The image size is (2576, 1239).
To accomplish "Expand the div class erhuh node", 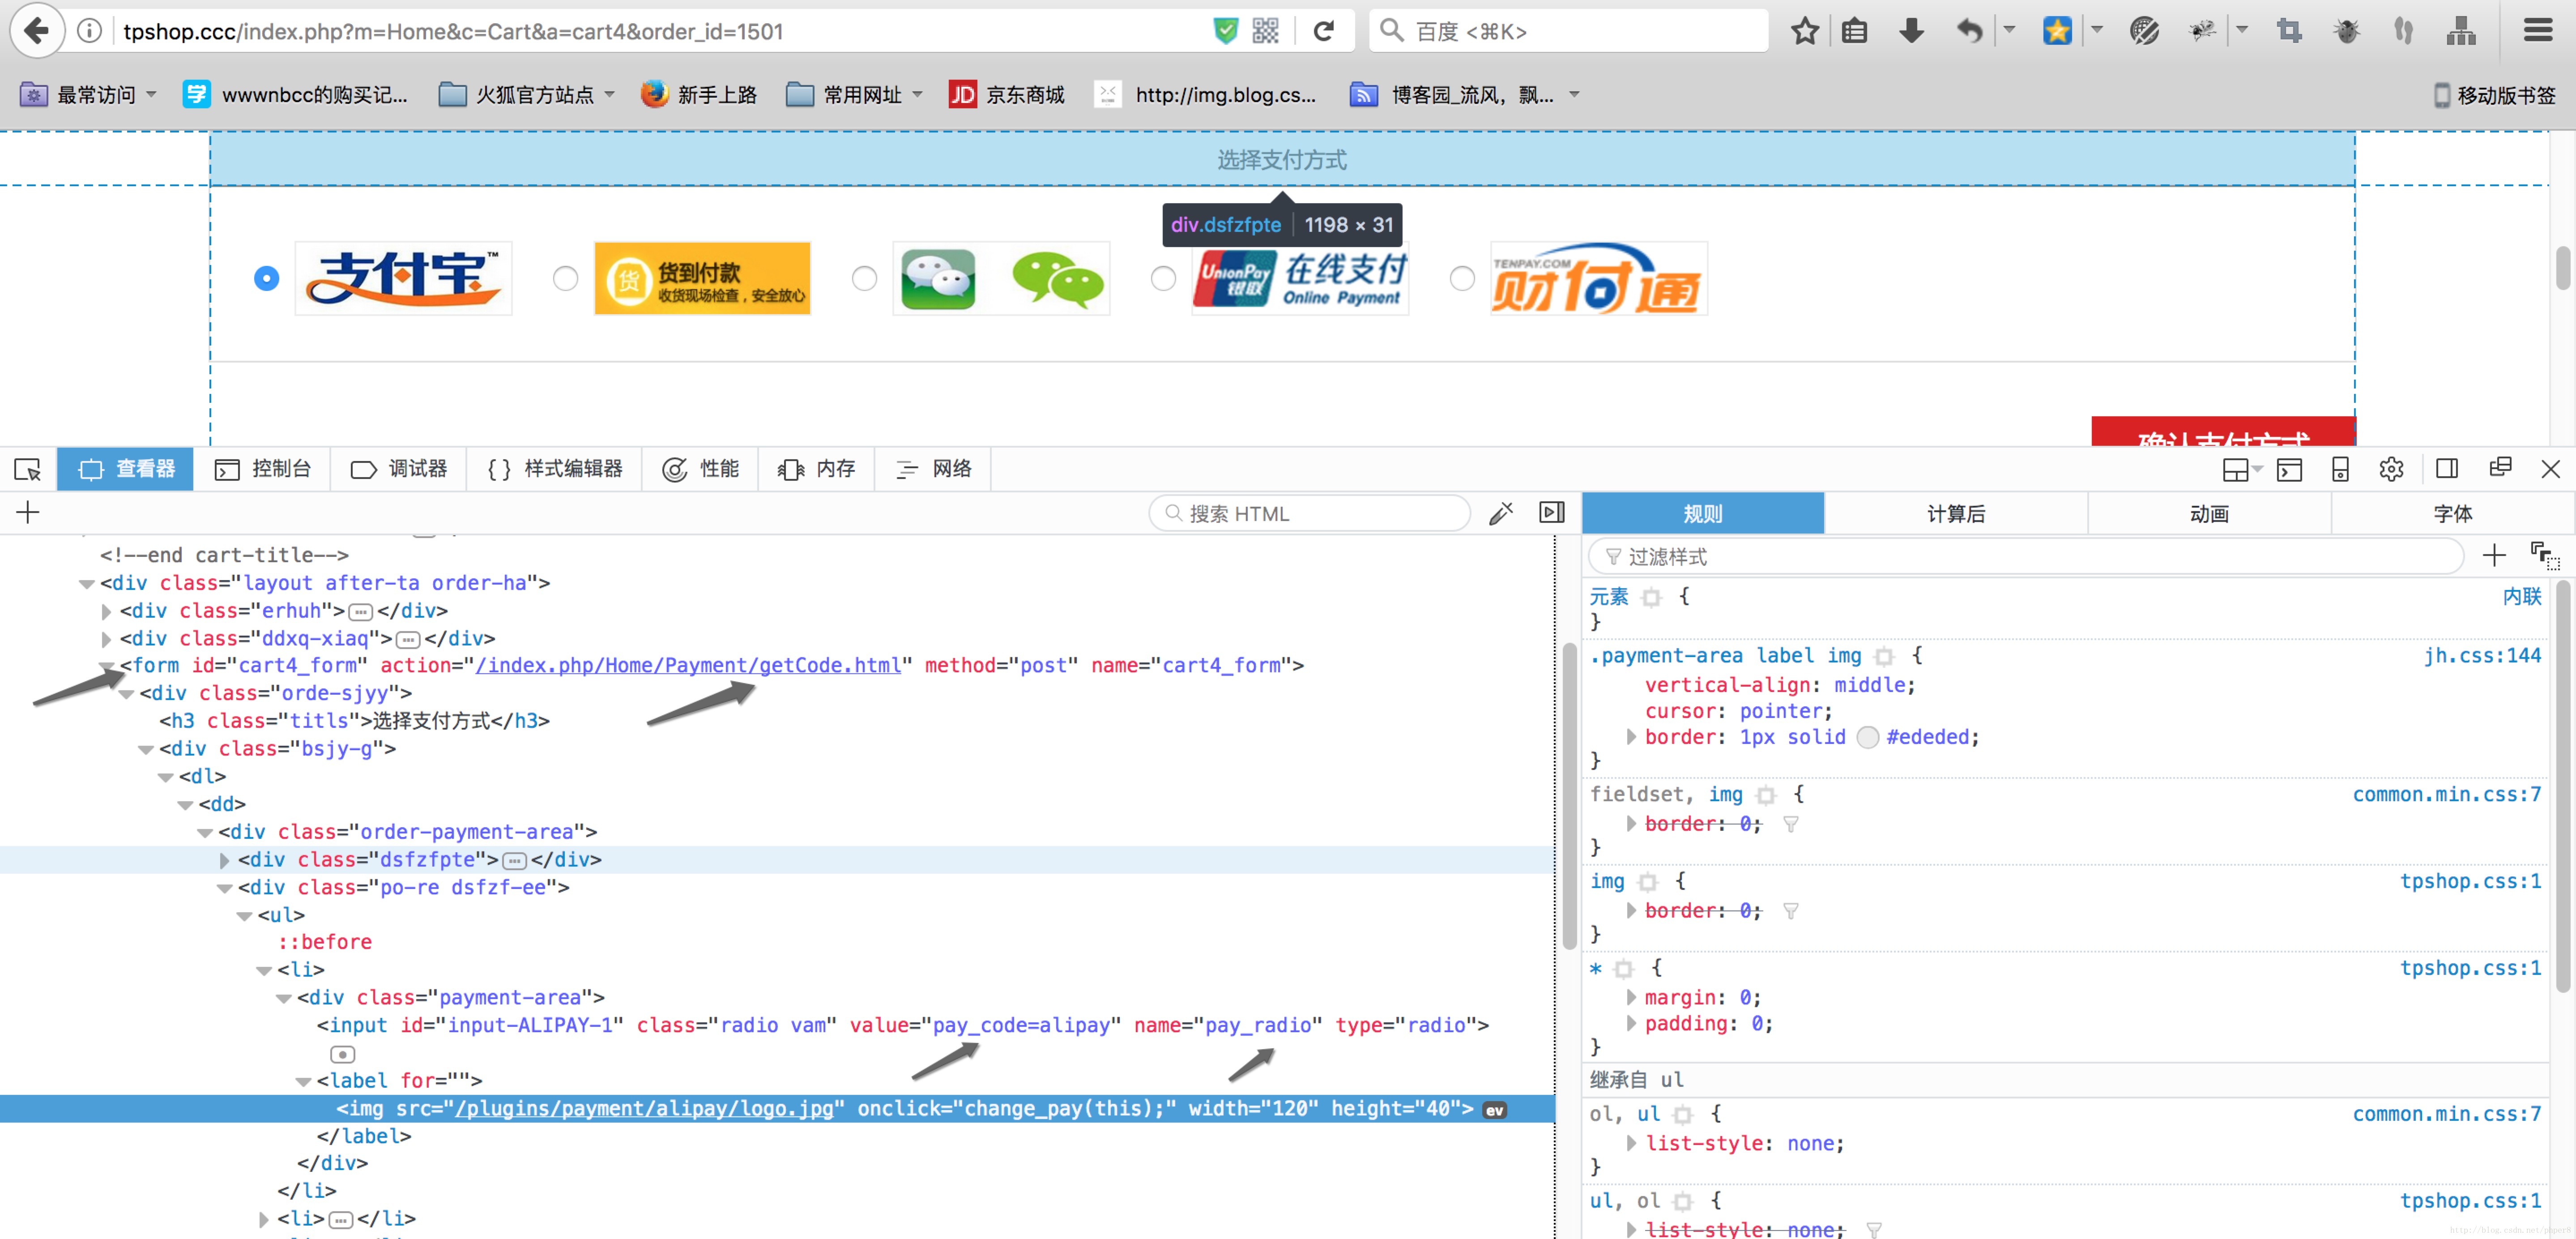I will 106,611.
